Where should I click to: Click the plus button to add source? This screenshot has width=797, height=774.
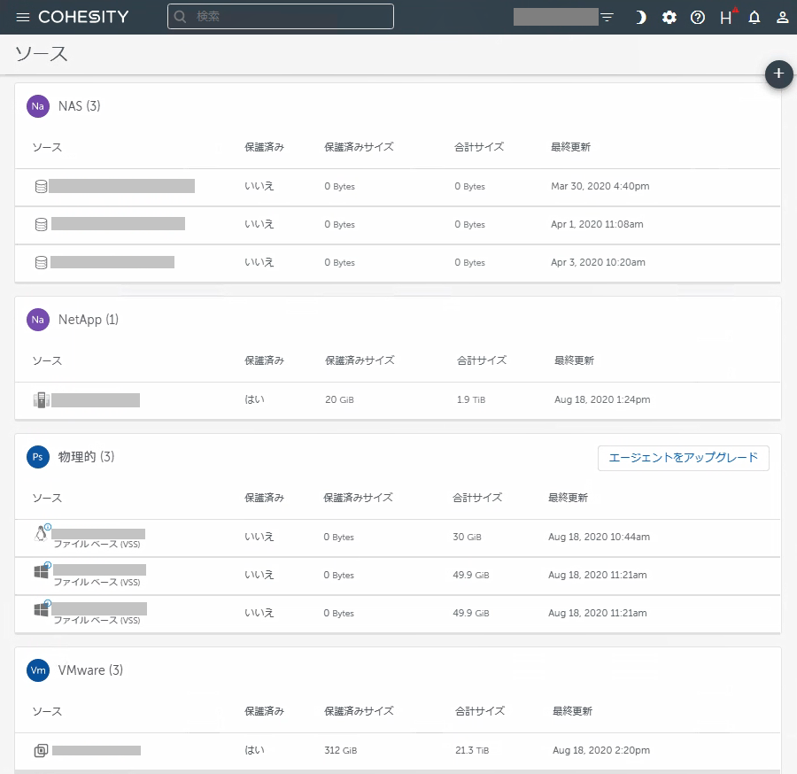(778, 74)
